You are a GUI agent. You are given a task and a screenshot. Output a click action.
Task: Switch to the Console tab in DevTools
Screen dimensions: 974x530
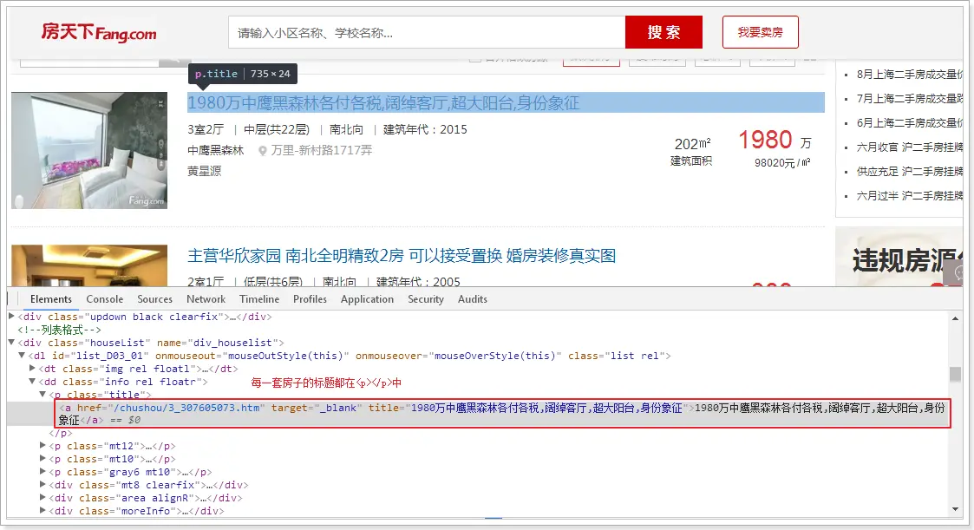tap(104, 298)
